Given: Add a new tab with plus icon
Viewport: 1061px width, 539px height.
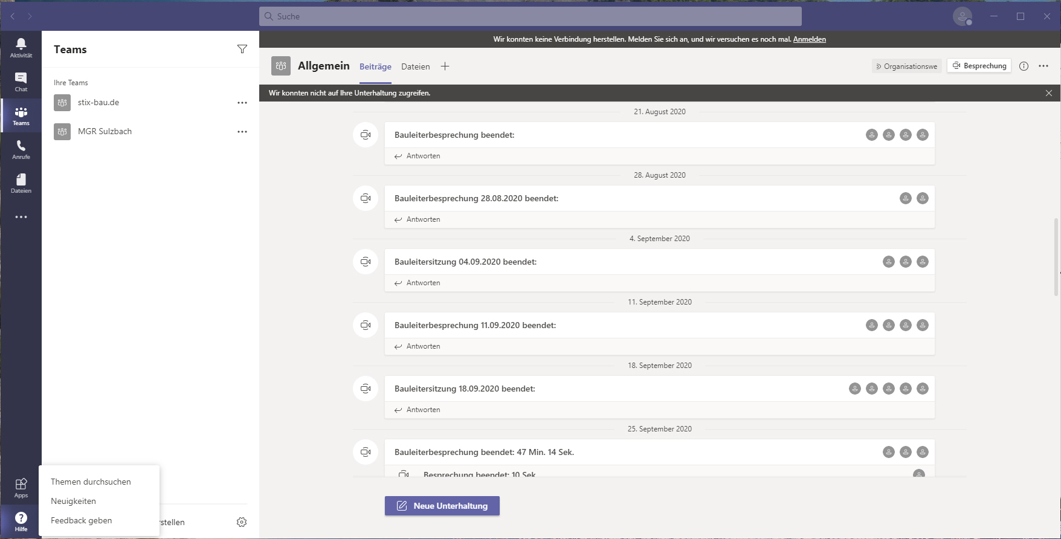Looking at the screenshot, I should [445, 66].
